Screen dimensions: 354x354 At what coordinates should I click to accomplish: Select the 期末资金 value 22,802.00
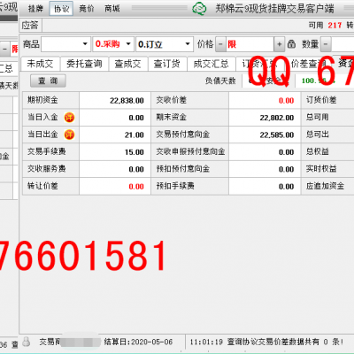pyautogui.click(x=277, y=118)
